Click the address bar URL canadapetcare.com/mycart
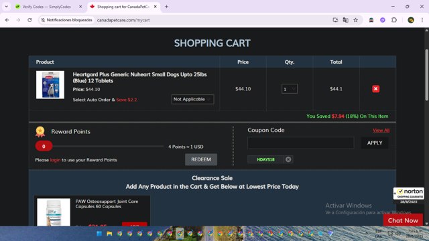This screenshot has height=241, width=429. 123,20
